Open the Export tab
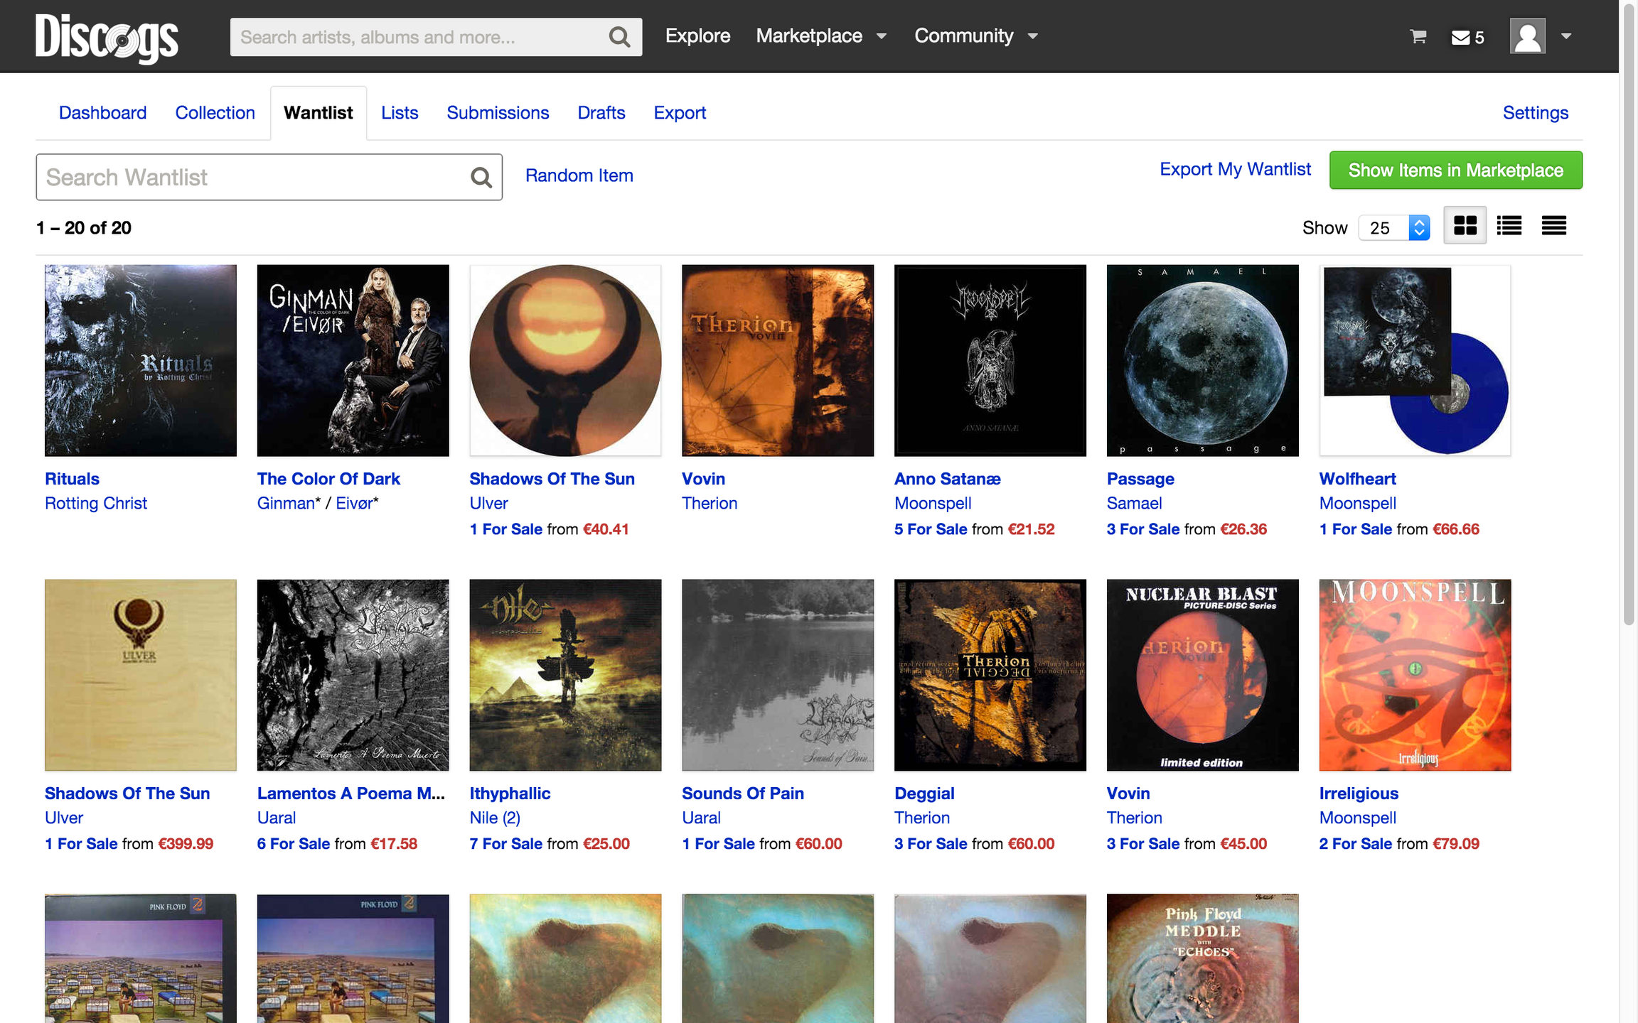 pos(680,112)
